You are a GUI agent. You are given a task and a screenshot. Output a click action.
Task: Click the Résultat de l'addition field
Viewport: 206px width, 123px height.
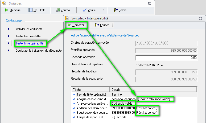[x=166, y=72]
